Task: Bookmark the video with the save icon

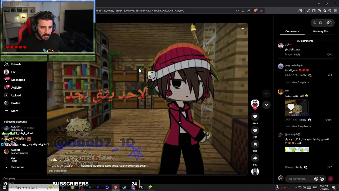Action: [255, 144]
